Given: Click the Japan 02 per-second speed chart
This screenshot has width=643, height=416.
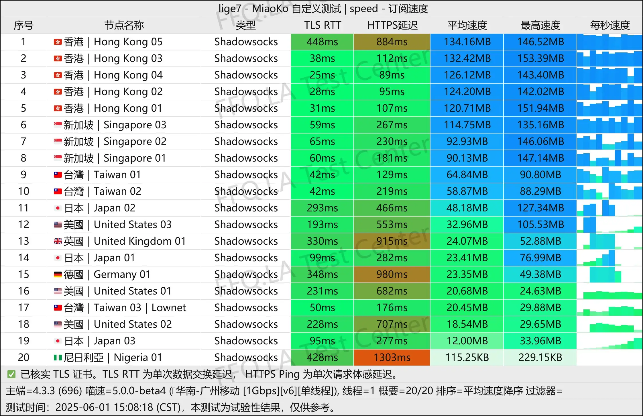Looking at the screenshot, I should (610, 208).
